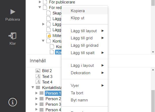
Task: Click the page tree scroll-down arrow
Action: 153,52
